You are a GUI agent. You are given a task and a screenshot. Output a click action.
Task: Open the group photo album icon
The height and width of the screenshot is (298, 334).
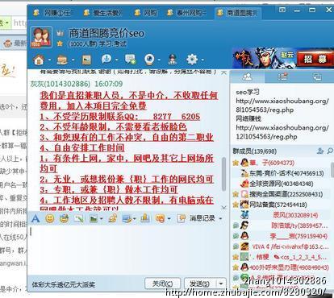pyautogui.click(x=86, y=60)
